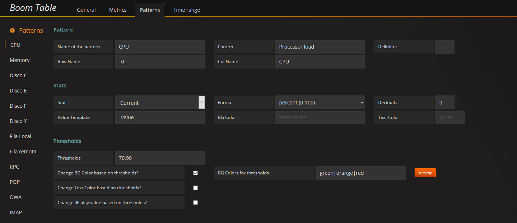Click the Pattern field with Processor load

coord(320,47)
